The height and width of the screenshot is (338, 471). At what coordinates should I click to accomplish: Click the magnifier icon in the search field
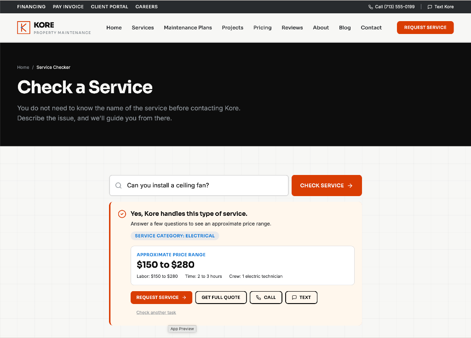(119, 186)
